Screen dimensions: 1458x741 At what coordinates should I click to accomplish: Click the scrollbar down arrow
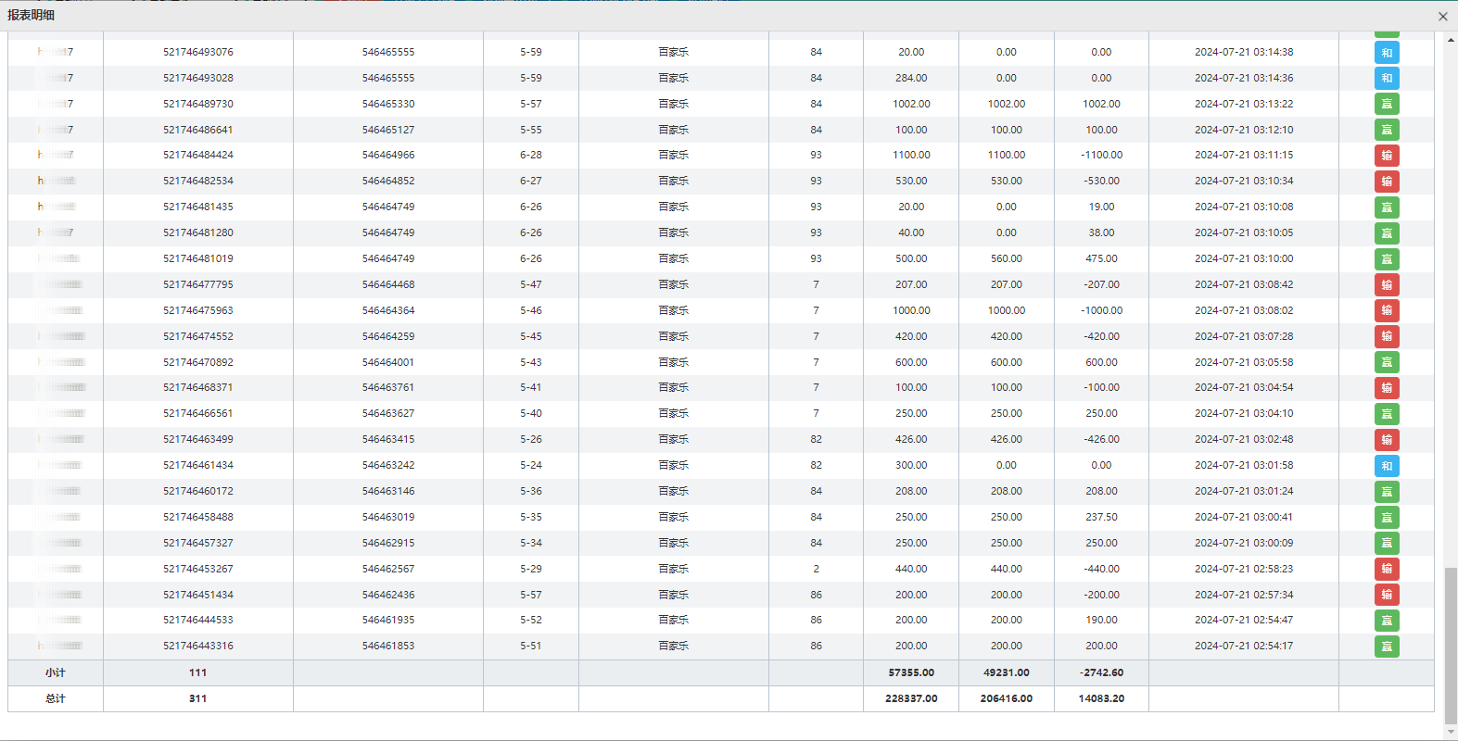point(1451,732)
